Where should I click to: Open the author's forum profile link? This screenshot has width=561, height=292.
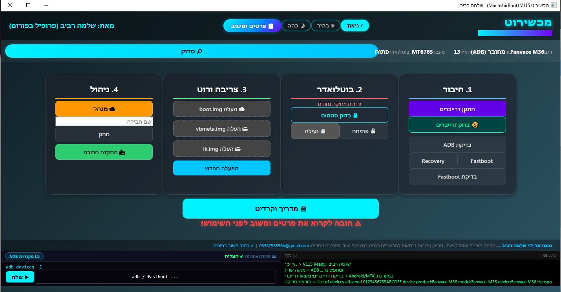pyautogui.click(x=62, y=26)
